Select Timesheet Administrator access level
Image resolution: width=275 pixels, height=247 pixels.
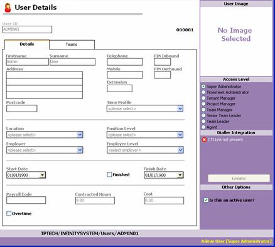click(x=203, y=92)
